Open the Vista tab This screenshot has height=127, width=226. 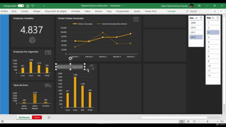[109, 11]
